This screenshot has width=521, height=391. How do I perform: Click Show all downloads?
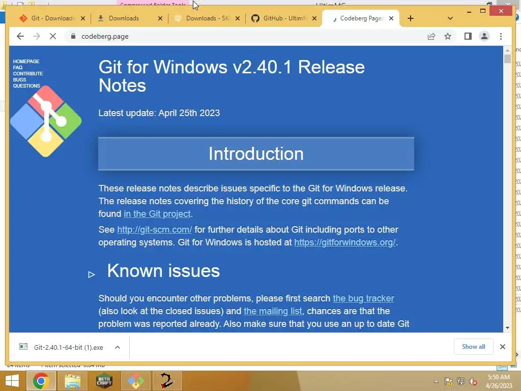coord(474,347)
